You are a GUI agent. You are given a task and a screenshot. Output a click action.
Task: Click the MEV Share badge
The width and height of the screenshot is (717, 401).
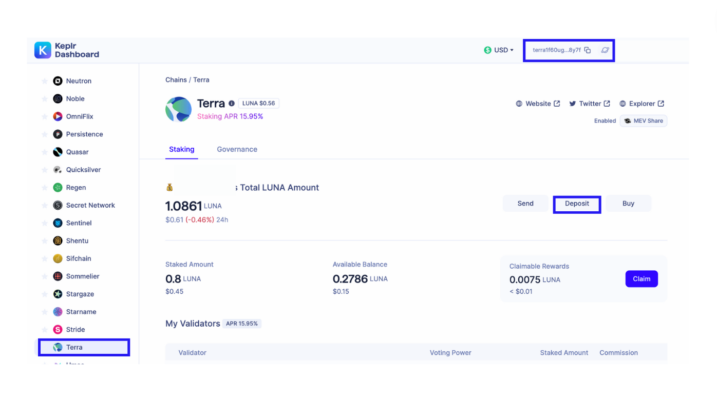tap(644, 121)
